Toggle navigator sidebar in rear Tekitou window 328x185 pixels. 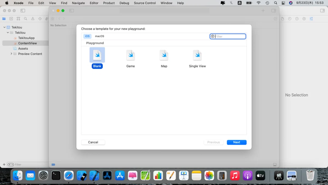point(23,11)
